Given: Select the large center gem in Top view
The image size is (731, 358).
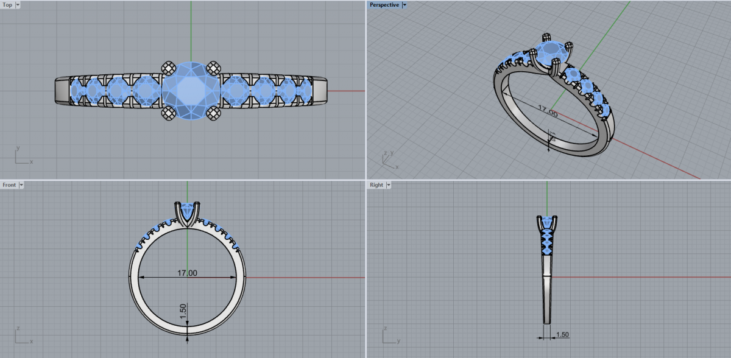Looking at the screenshot, I should pos(188,90).
